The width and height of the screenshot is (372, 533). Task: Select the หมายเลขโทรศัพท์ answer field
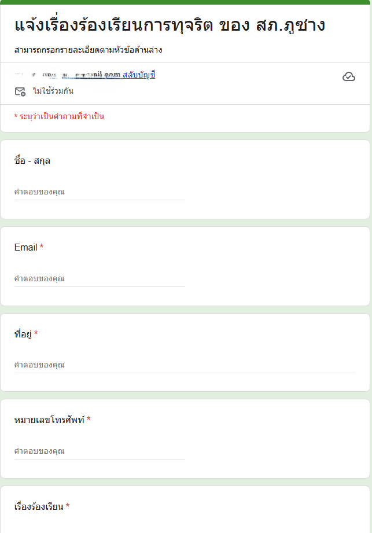pos(100,451)
